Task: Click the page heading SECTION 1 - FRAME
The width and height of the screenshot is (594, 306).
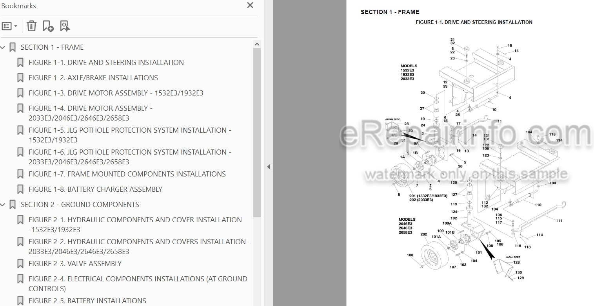Action: click(x=390, y=12)
